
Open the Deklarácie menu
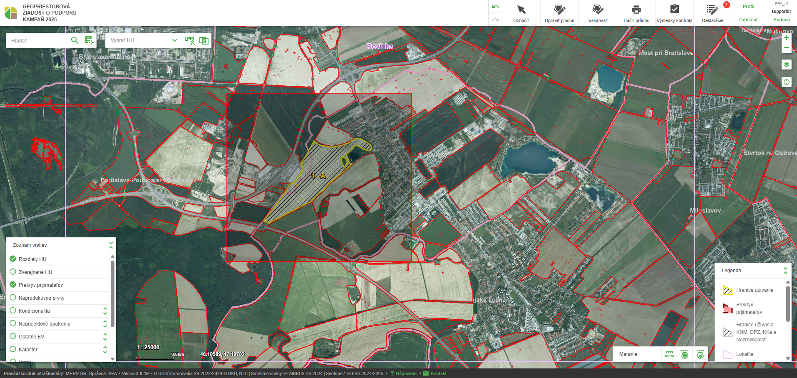pos(713,13)
